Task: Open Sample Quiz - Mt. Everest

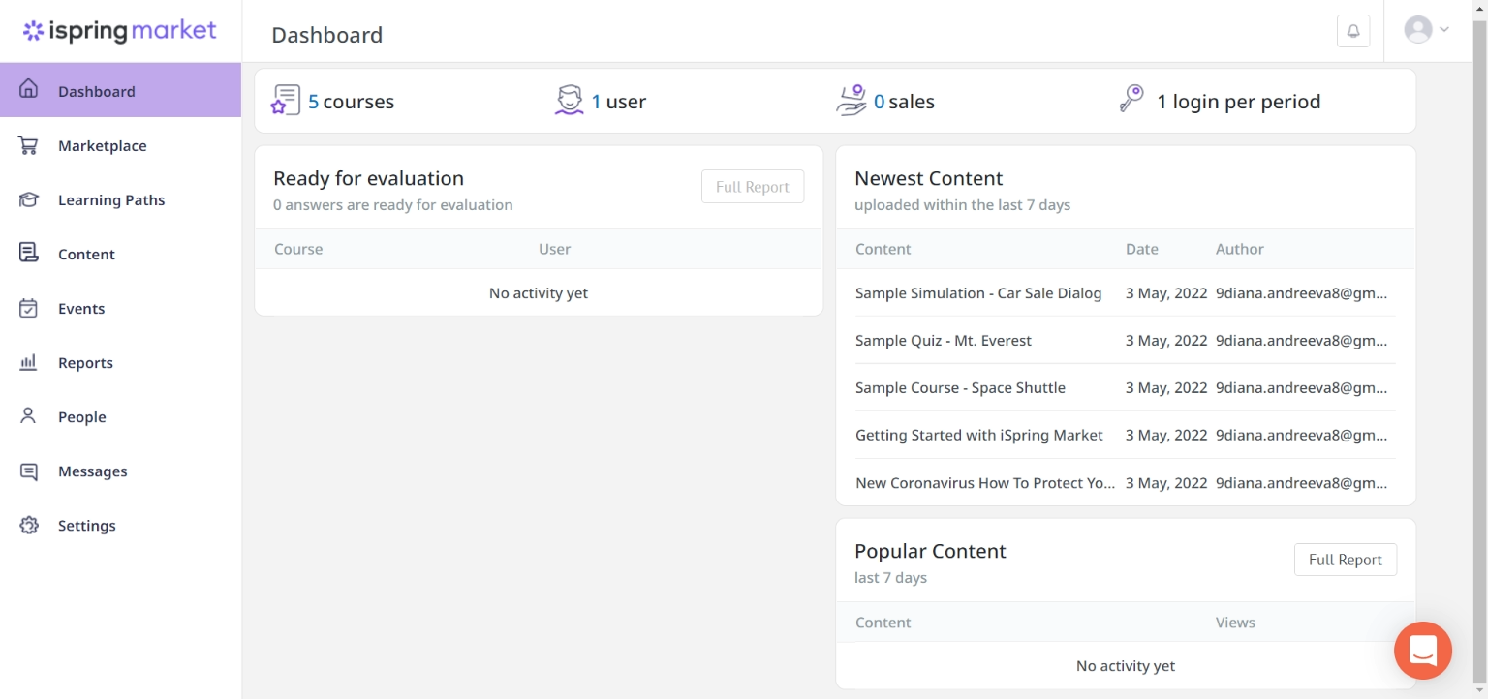Action: [x=944, y=341]
